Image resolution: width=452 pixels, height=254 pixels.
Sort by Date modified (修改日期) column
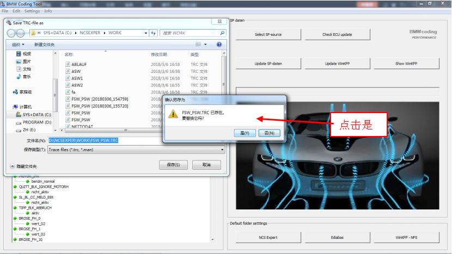coord(159,54)
